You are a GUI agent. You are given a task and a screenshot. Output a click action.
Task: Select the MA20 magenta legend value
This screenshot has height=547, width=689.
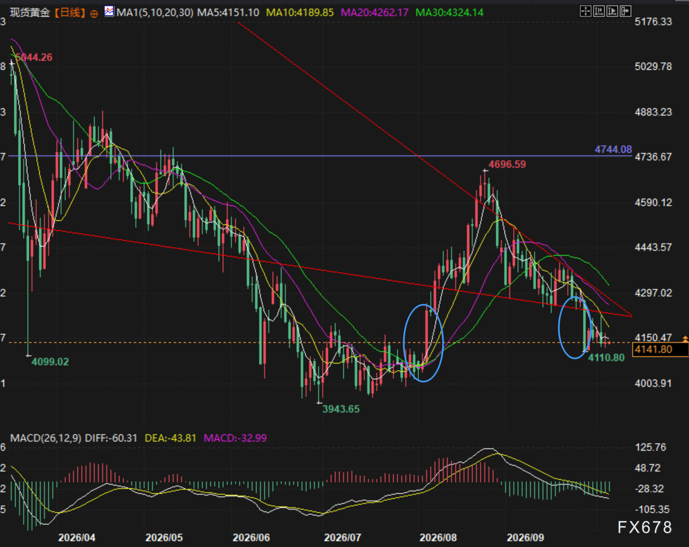coord(374,12)
